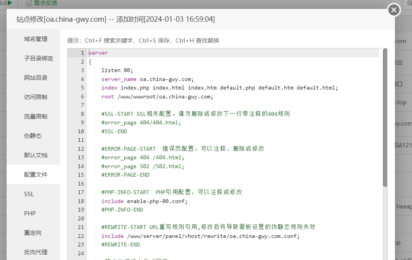Switch to the PHP tab
The height and width of the screenshot is (260, 412).
point(30,214)
